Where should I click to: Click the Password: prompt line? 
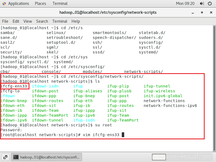11,130
